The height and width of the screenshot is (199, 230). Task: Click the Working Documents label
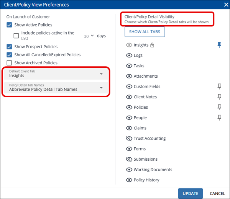pos(153,170)
